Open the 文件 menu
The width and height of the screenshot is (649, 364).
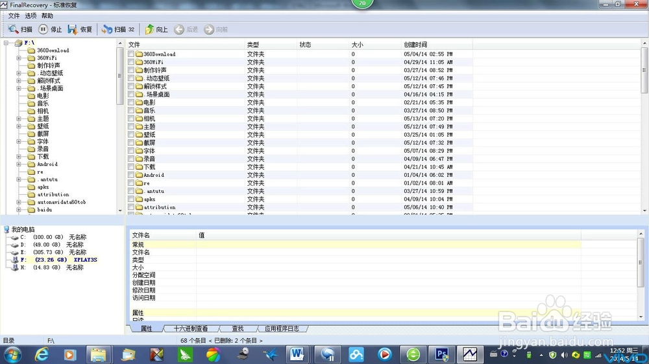(x=14, y=16)
